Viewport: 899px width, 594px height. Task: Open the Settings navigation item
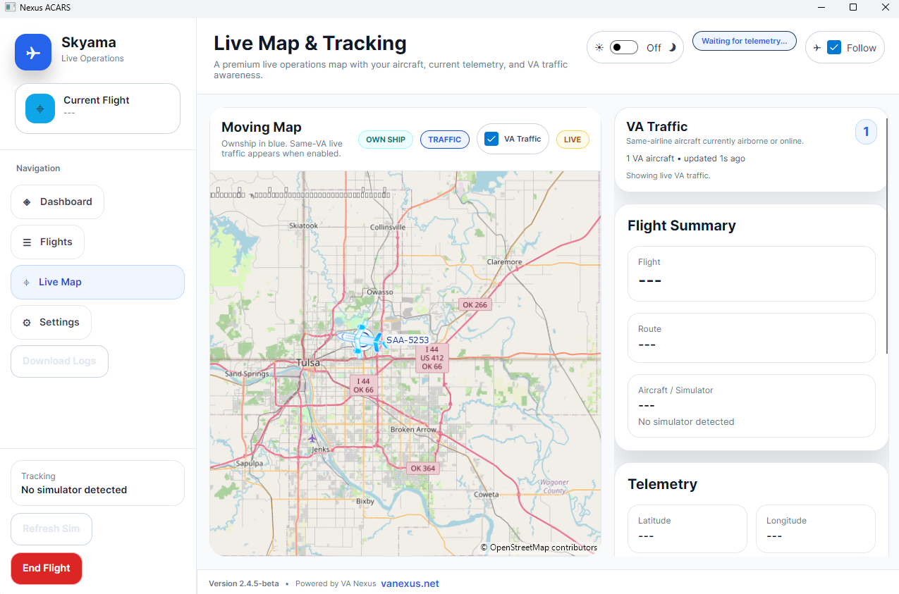tap(51, 322)
